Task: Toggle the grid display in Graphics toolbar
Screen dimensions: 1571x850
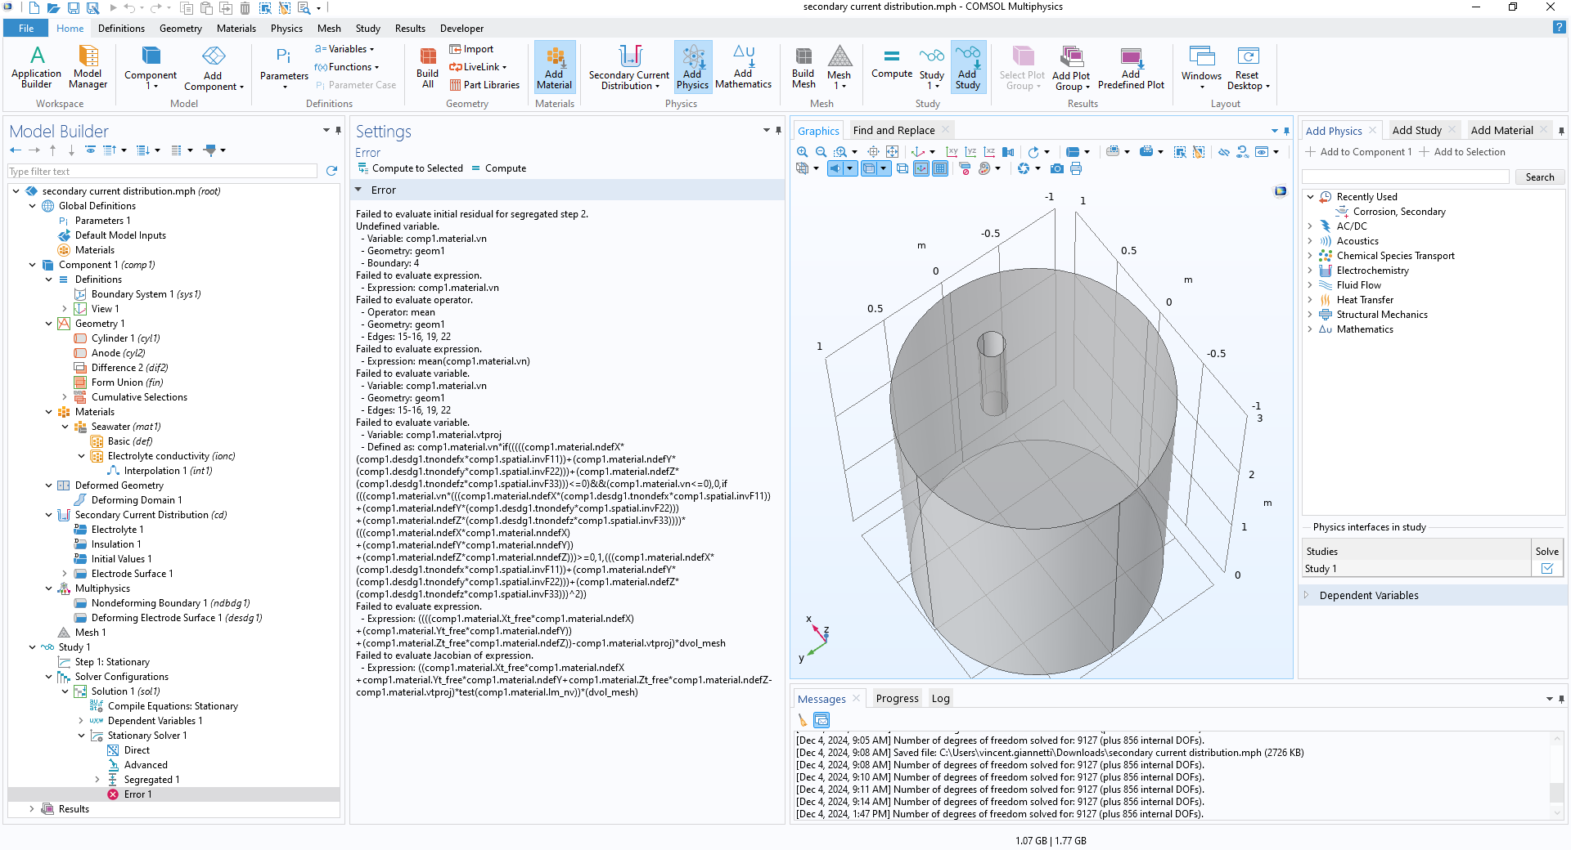Action: (x=940, y=168)
